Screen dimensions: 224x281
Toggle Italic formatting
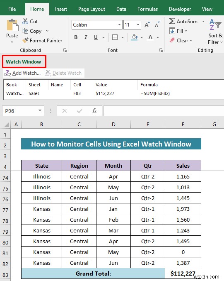click(86, 37)
